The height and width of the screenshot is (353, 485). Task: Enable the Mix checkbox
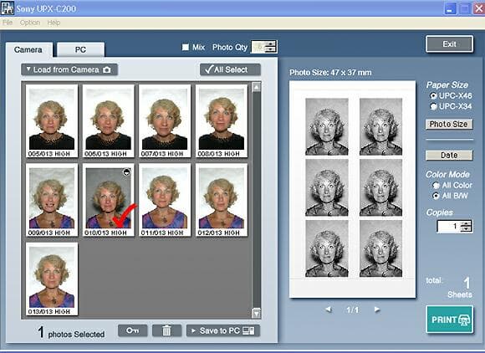click(x=186, y=47)
